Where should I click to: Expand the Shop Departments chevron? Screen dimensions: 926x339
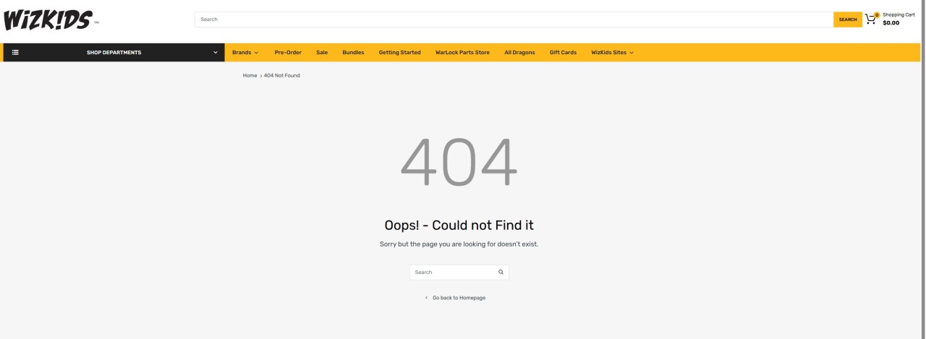pyautogui.click(x=215, y=52)
